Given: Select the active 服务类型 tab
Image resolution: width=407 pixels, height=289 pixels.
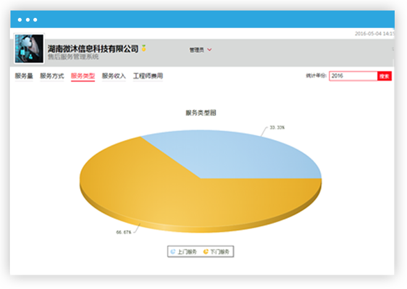Looking at the screenshot, I should pos(83,76).
